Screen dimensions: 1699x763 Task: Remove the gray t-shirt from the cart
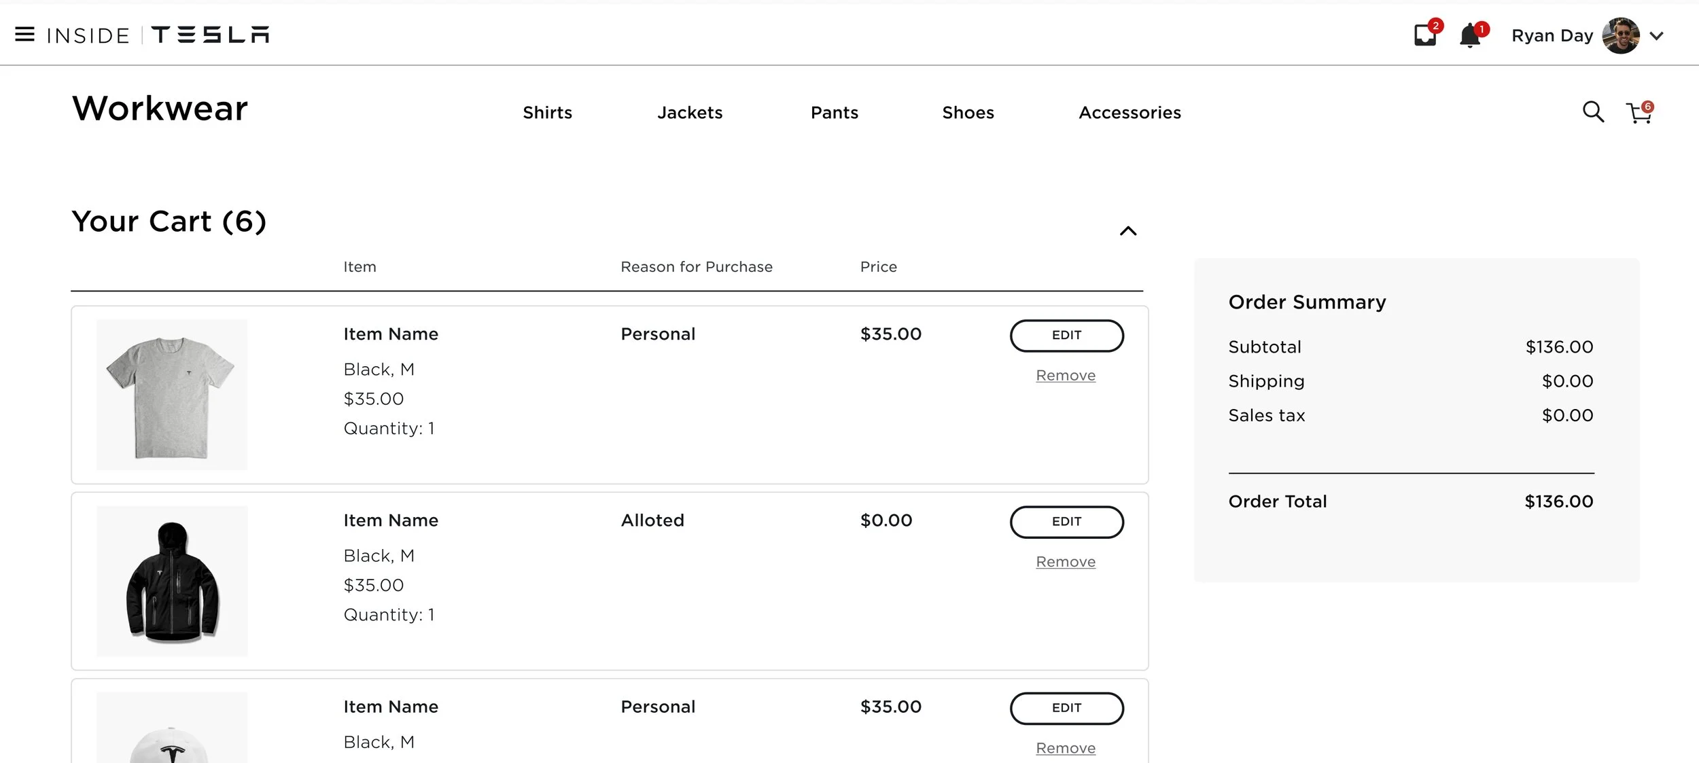coord(1066,376)
